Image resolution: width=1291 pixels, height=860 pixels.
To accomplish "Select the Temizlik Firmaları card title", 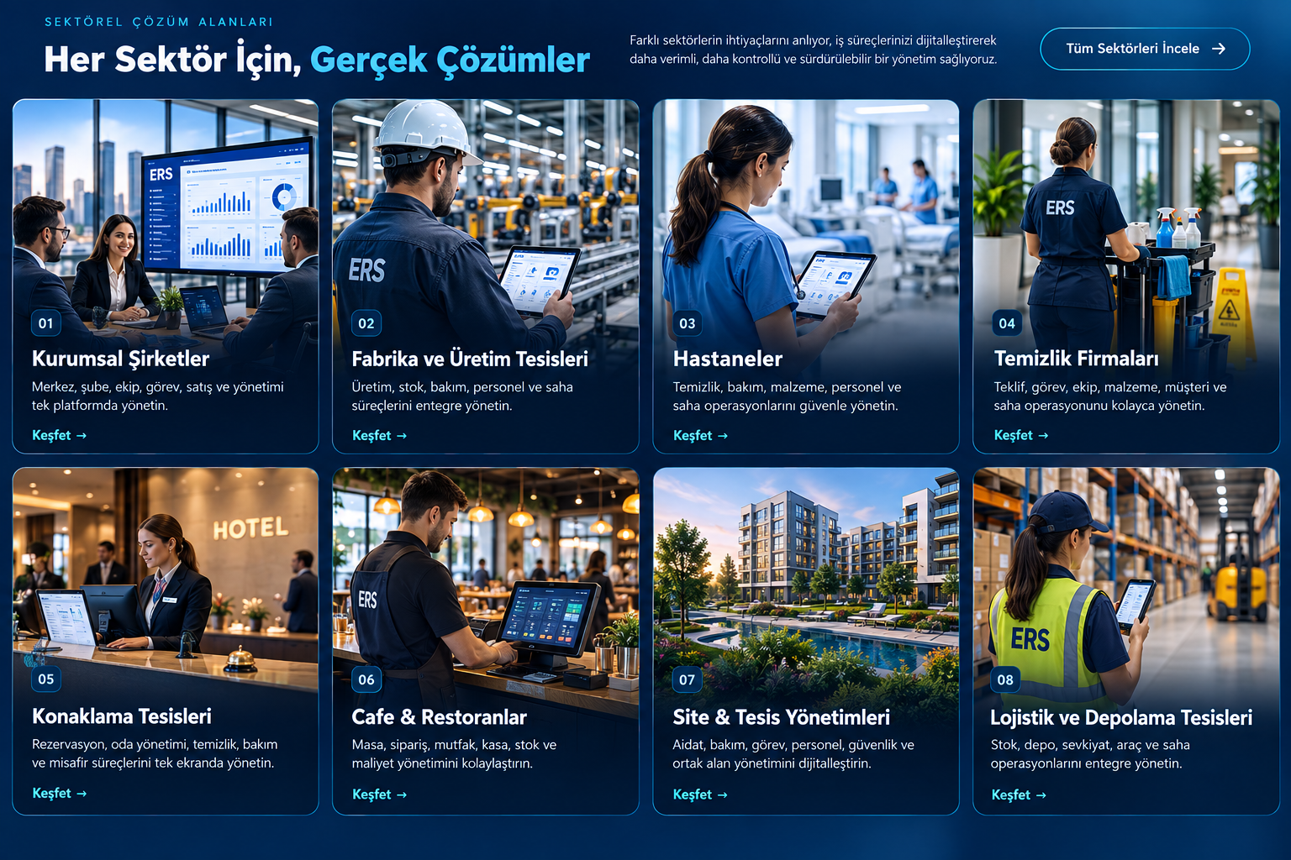I will pos(1077,359).
